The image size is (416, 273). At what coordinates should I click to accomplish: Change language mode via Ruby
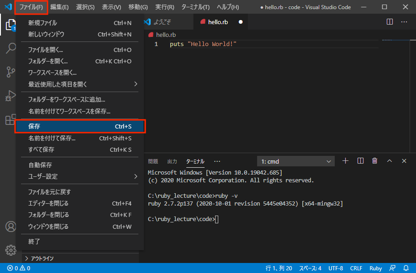point(376,268)
